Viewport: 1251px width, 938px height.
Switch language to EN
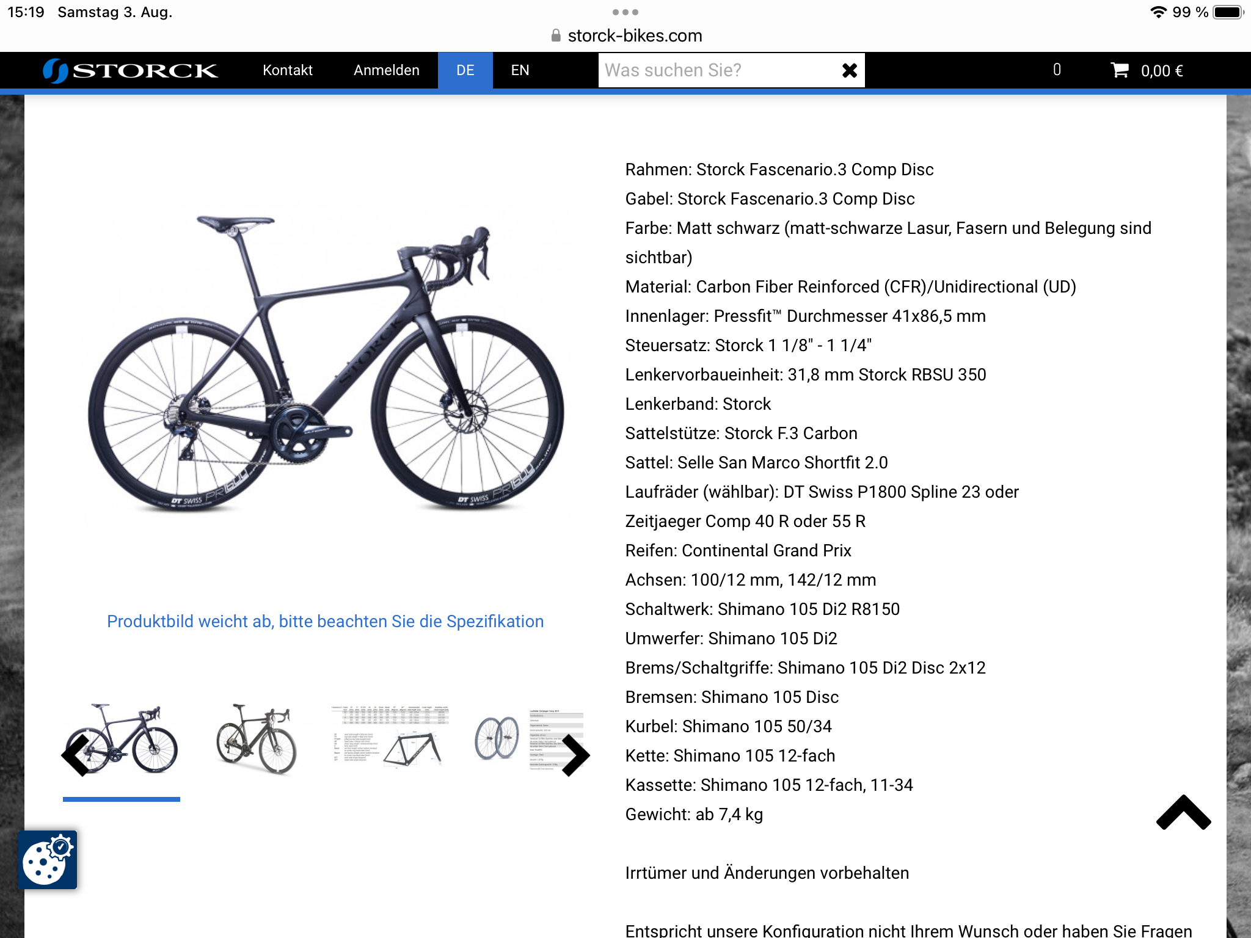[x=520, y=70]
